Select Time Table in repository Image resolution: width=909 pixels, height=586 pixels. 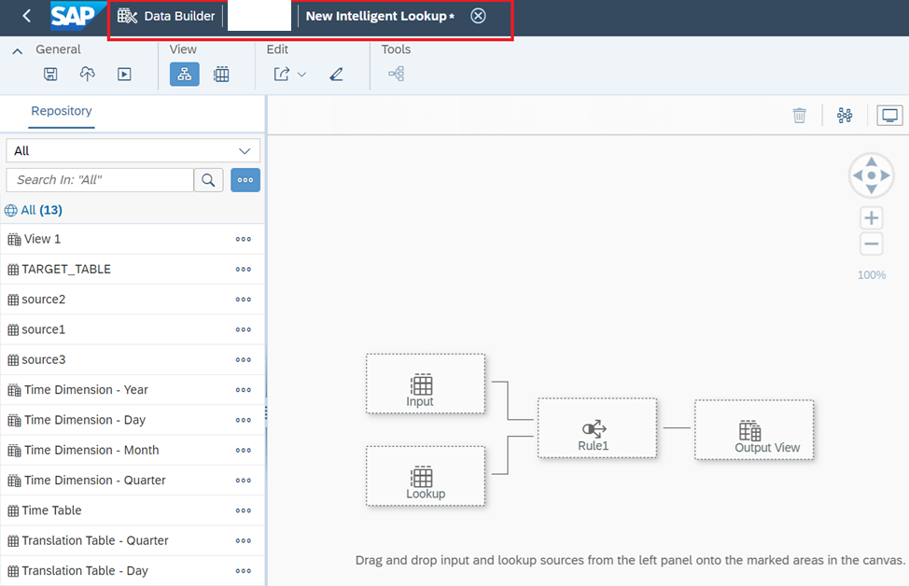(133, 510)
